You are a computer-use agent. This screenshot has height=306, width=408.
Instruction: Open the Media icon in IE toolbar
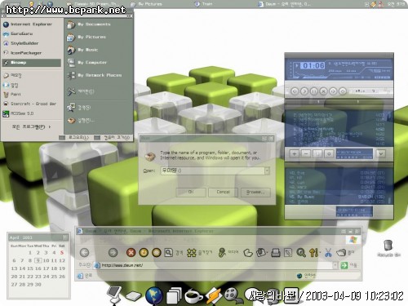[x=222, y=253]
